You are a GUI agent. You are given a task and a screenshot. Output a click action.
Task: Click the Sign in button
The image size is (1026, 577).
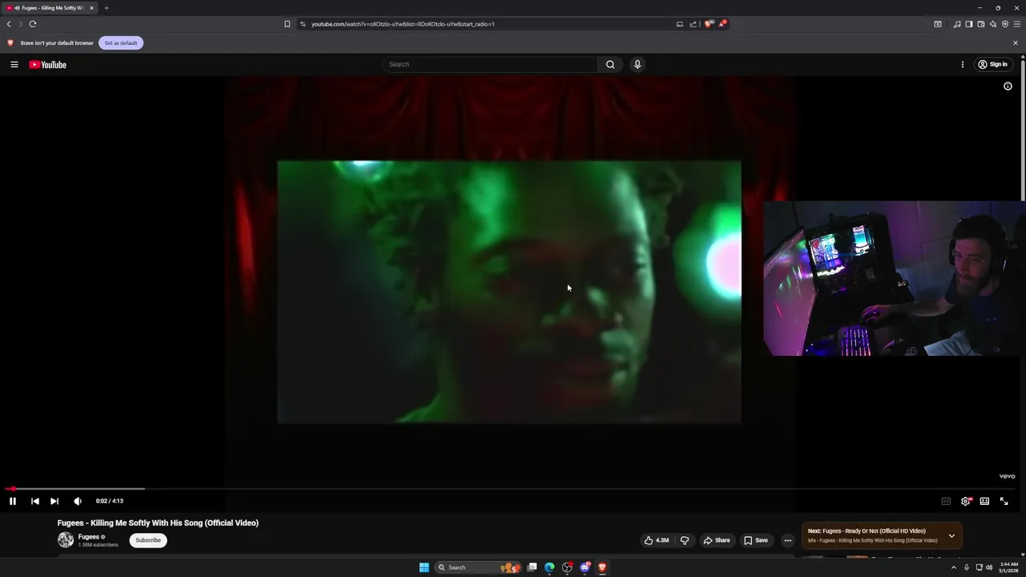[x=992, y=64]
